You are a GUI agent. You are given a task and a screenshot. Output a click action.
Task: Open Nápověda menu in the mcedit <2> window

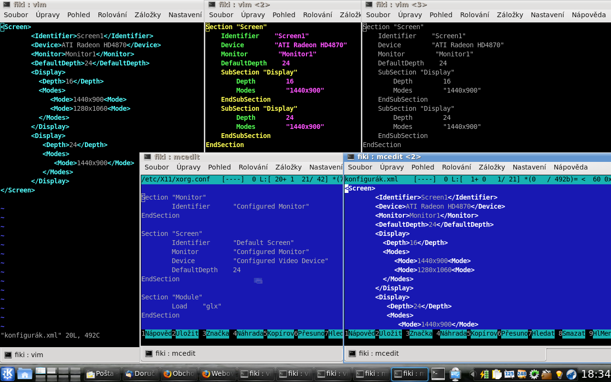570,167
